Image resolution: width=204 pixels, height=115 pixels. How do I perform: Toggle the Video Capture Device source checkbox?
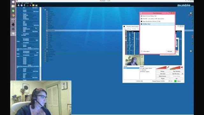(x=141, y=68)
